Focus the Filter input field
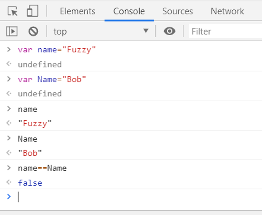Screen dimensions: 262x215 226,31
